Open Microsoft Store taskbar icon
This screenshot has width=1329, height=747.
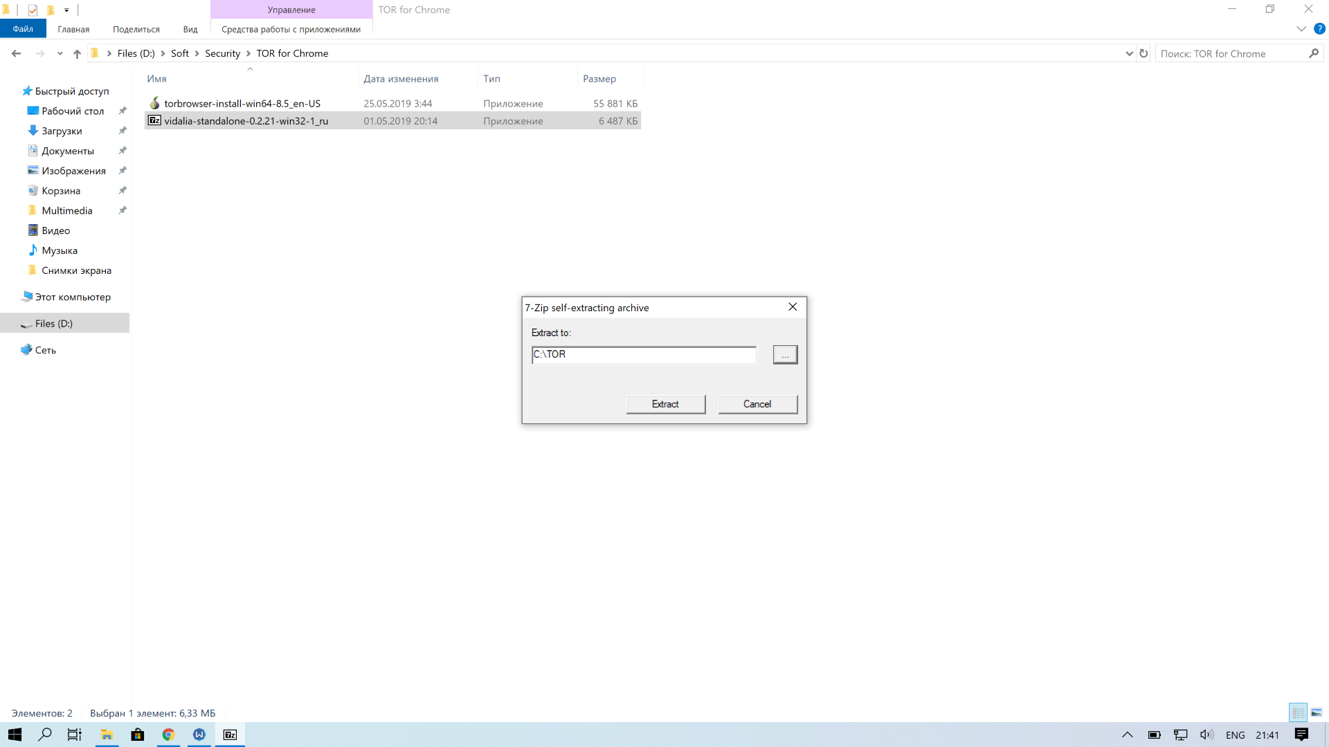138,735
